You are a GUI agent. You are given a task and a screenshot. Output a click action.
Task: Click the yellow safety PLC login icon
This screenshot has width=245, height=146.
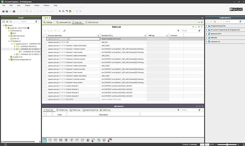coord(70,11)
